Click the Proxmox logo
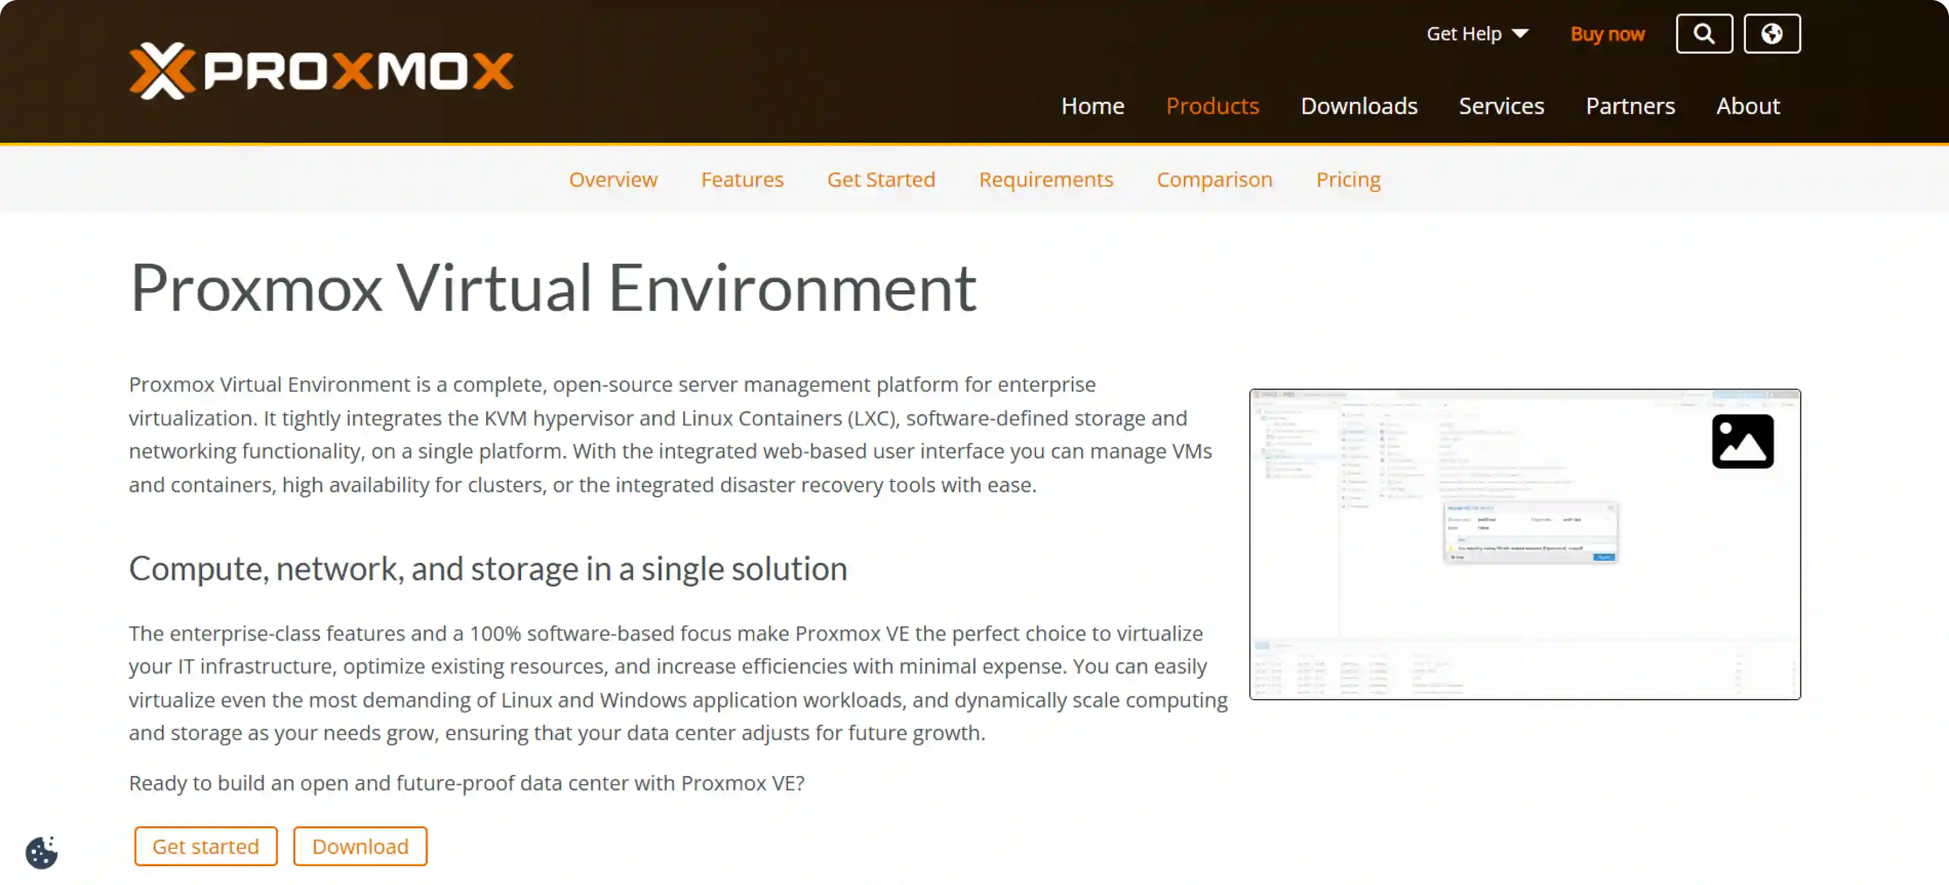 [322, 70]
